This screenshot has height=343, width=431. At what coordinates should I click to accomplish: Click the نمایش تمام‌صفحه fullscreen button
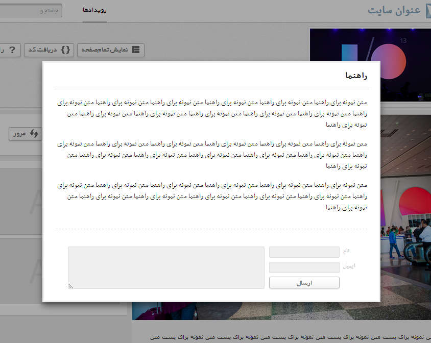tap(111, 50)
